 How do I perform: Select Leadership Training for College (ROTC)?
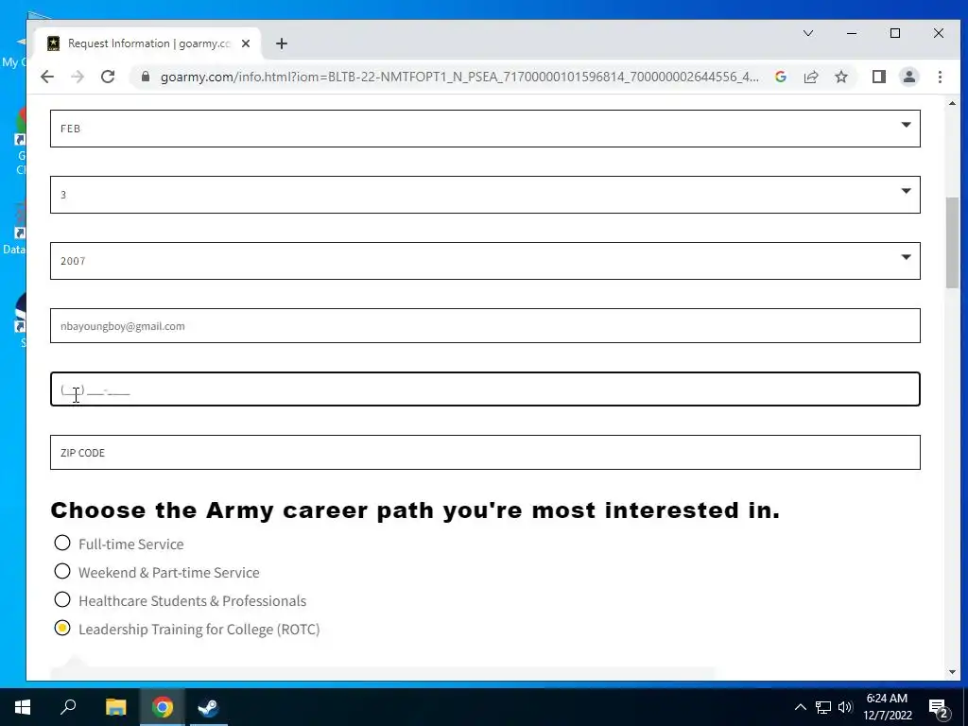tap(62, 629)
